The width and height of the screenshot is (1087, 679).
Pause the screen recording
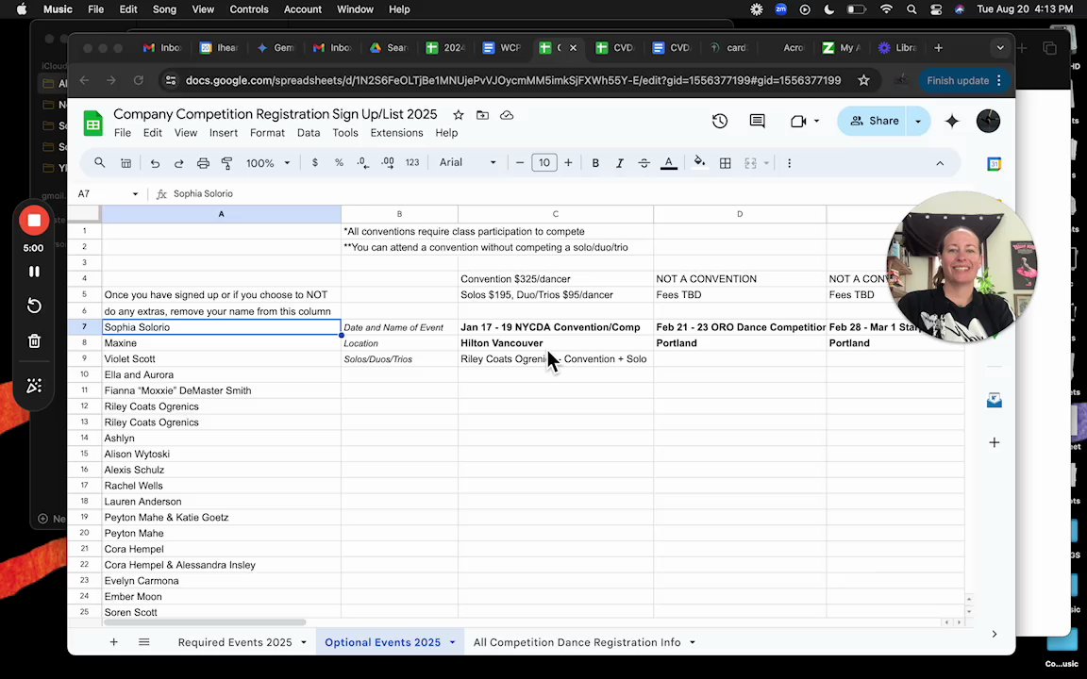click(x=34, y=272)
